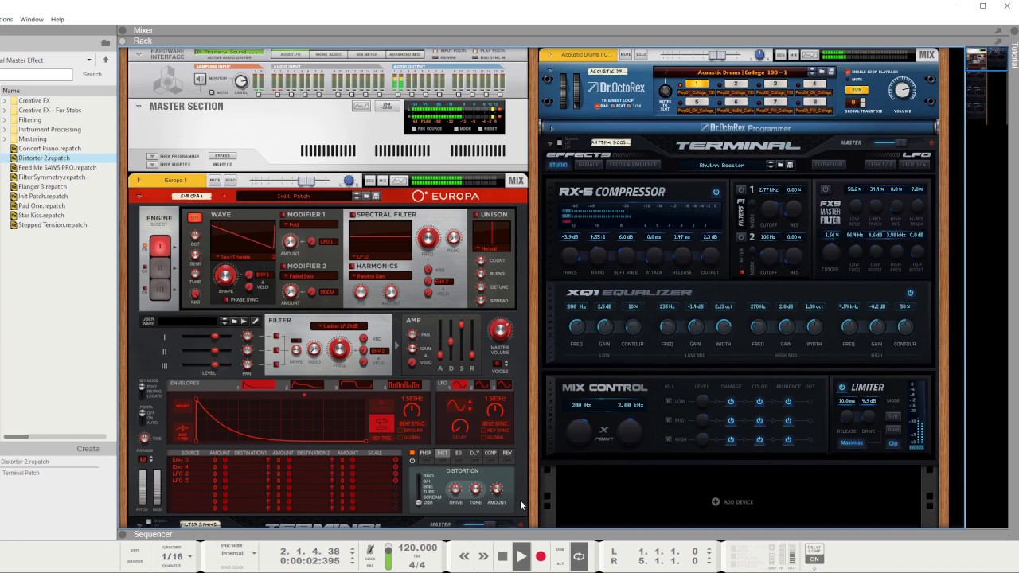The width and height of the screenshot is (1019, 573).
Task: Mute the Acoustic Drums mix channel
Action: pos(625,55)
